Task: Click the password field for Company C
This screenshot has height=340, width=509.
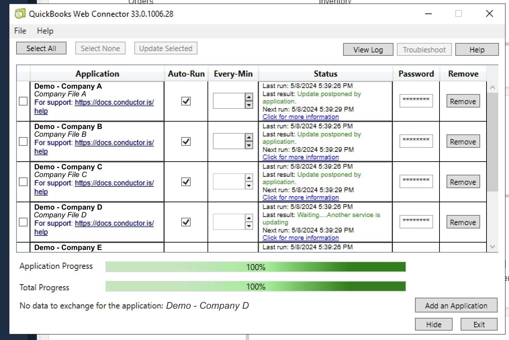Action: click(x=416, y=181)
